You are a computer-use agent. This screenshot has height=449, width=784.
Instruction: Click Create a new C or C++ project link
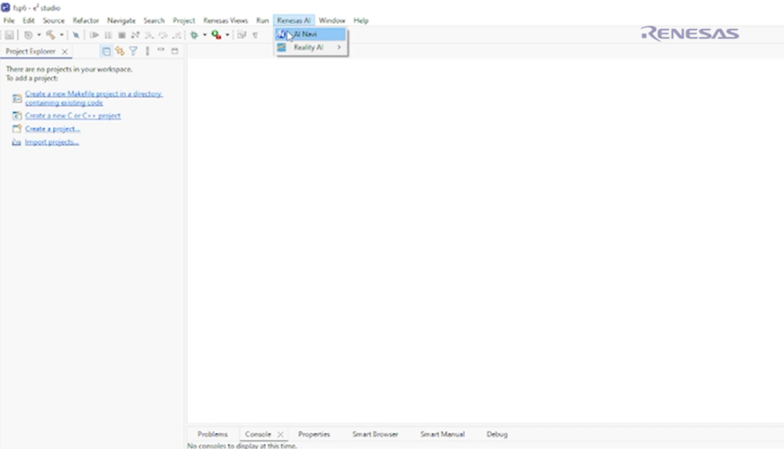click(x=73, y=116)
